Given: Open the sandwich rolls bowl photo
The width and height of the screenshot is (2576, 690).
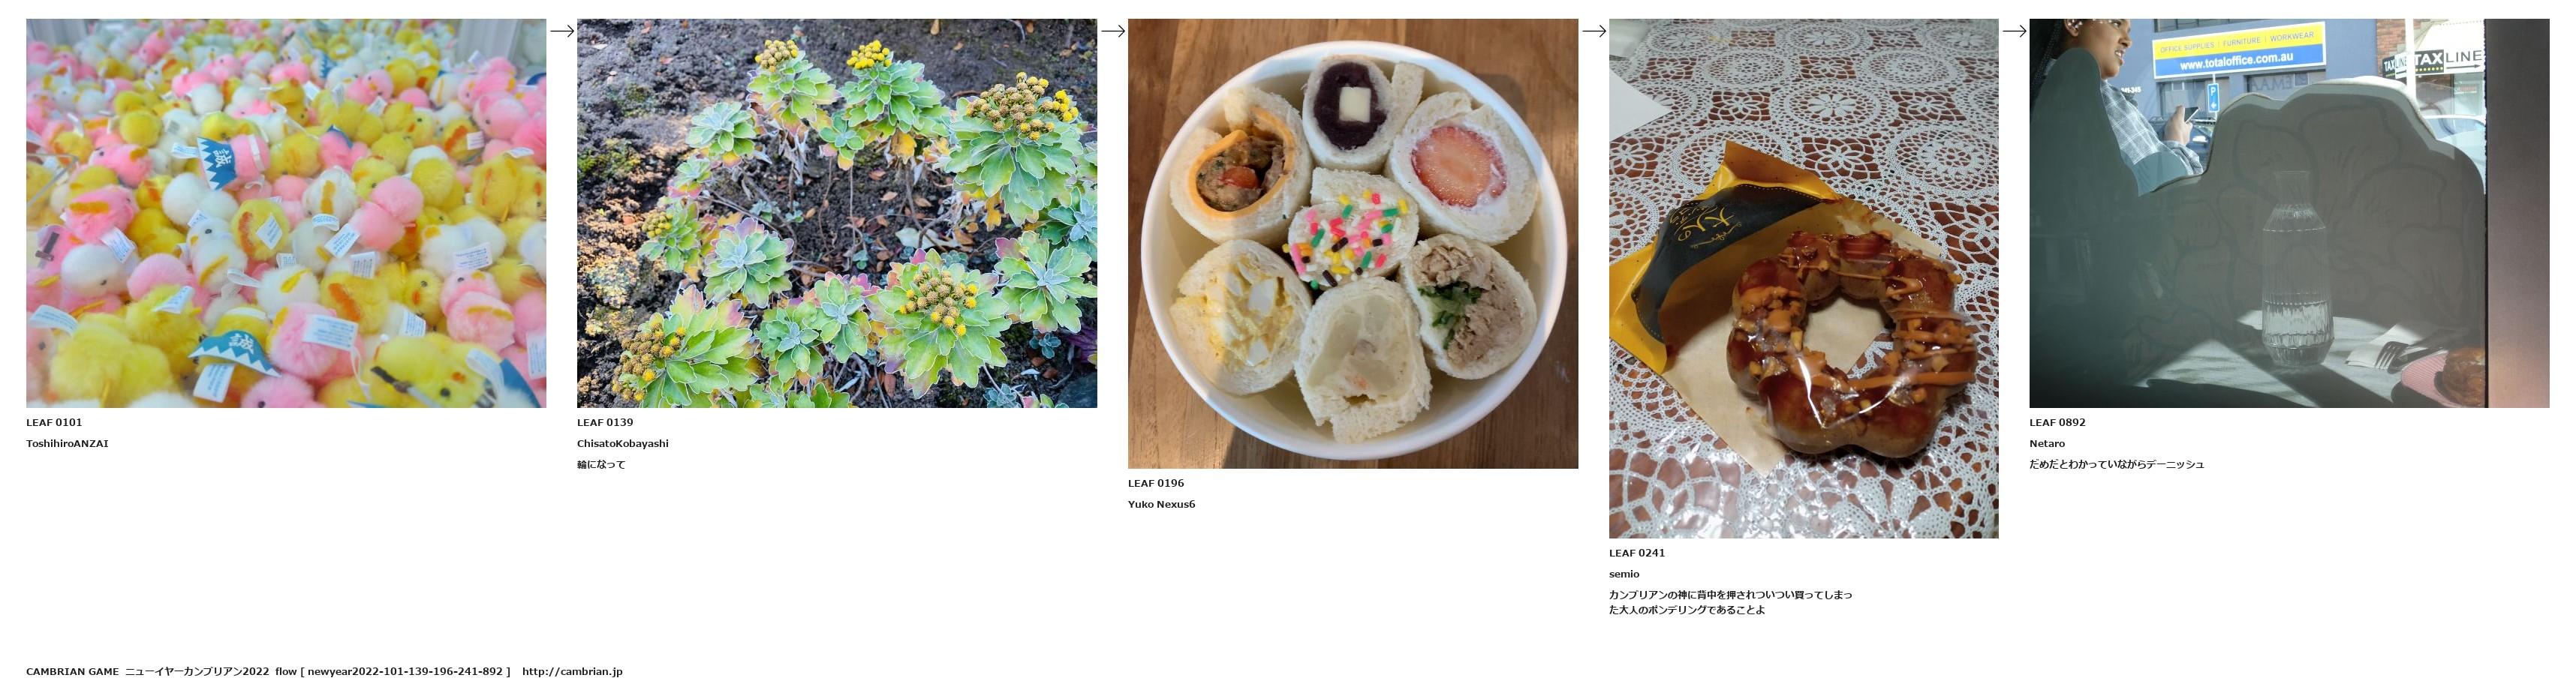Looking at the screenshot, I should pos(1353,244).
